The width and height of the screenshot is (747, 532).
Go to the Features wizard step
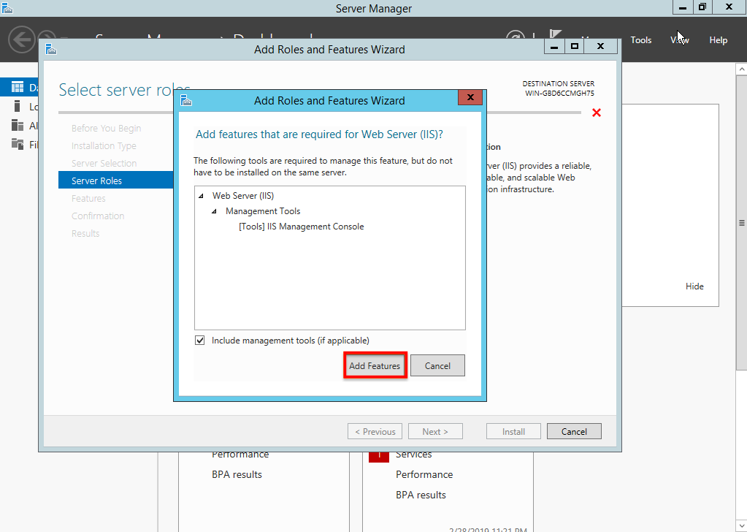88,198
